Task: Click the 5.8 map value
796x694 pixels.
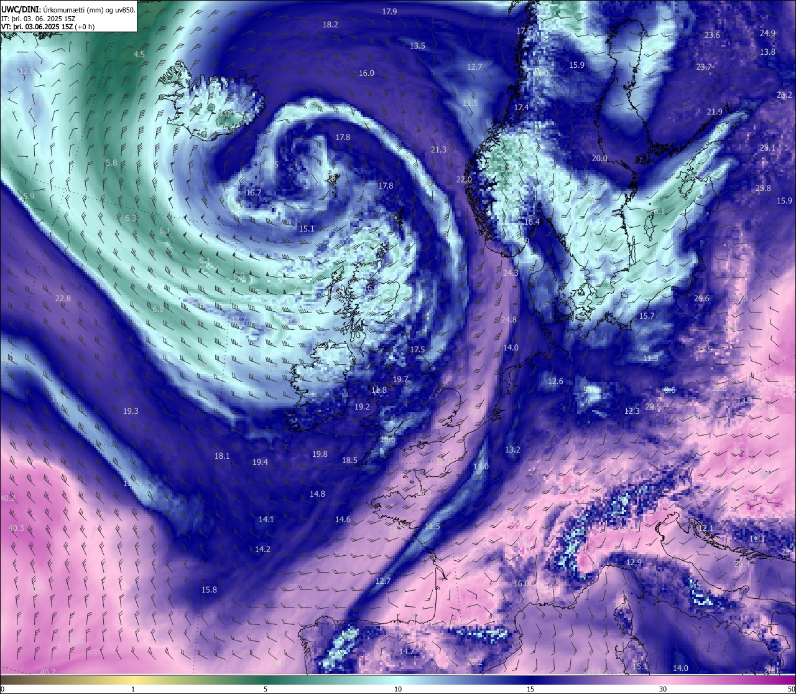Action: click(111, 163)
